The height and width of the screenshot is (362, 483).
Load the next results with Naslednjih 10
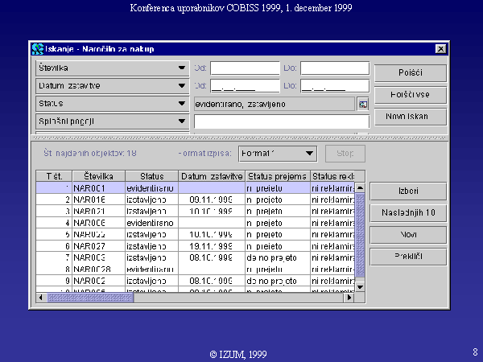click(407, 213)
